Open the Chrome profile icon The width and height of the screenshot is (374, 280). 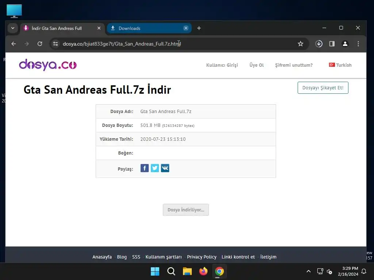tap(345, 44)
